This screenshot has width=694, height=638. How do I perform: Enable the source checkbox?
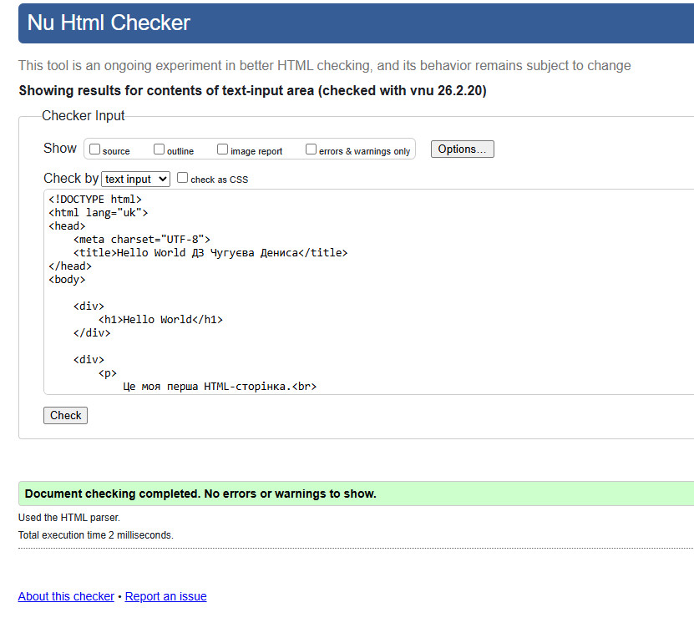[95, 149]
